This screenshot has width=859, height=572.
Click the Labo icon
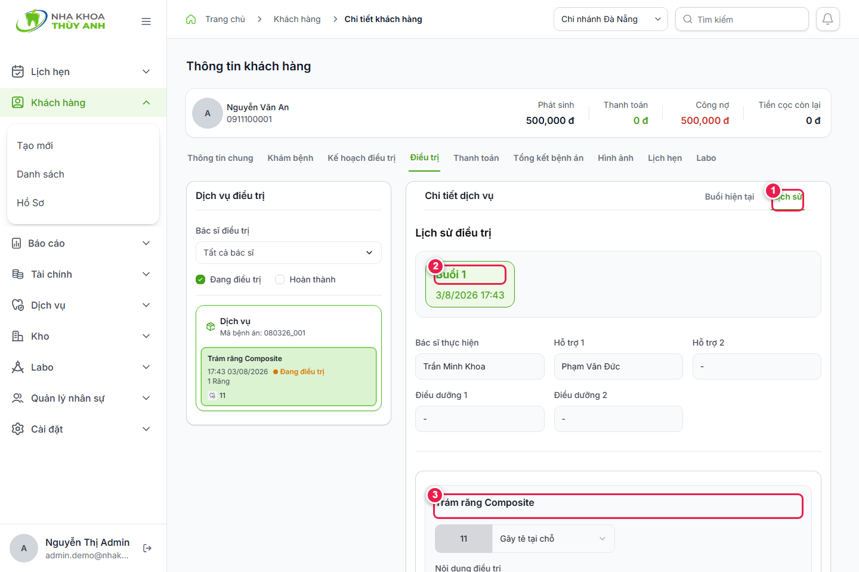click(x=18, y=367)
